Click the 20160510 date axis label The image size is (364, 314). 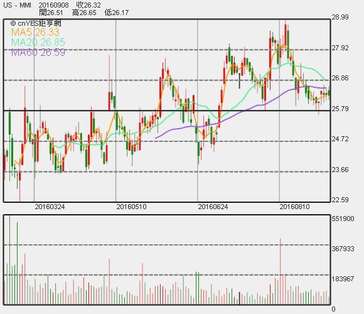point(131,207)
